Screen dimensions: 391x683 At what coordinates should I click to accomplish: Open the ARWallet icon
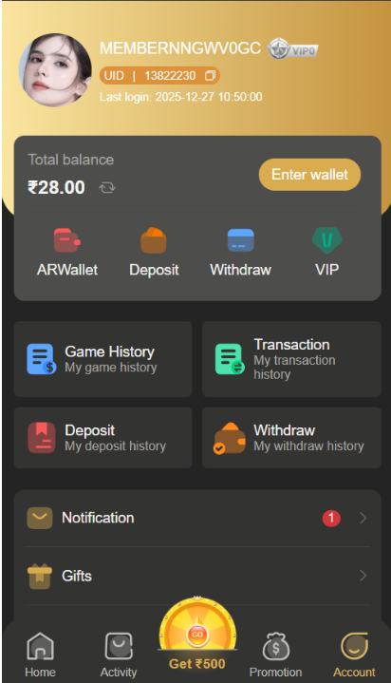click(x=67, y=240)
